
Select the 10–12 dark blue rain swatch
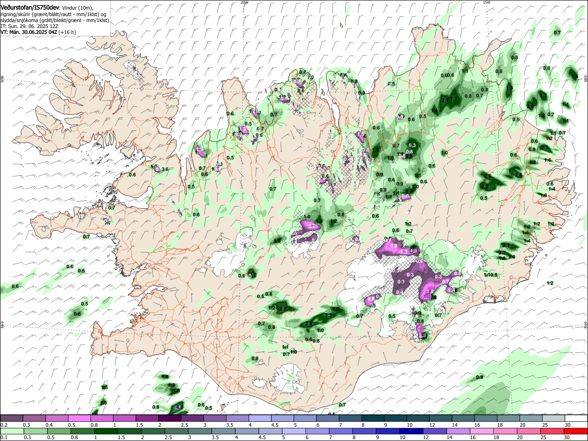pos(410,431)
